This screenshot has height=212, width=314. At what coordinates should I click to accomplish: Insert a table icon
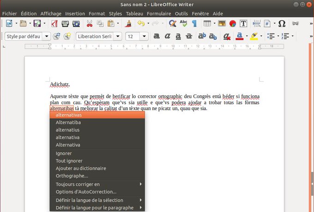207,24
